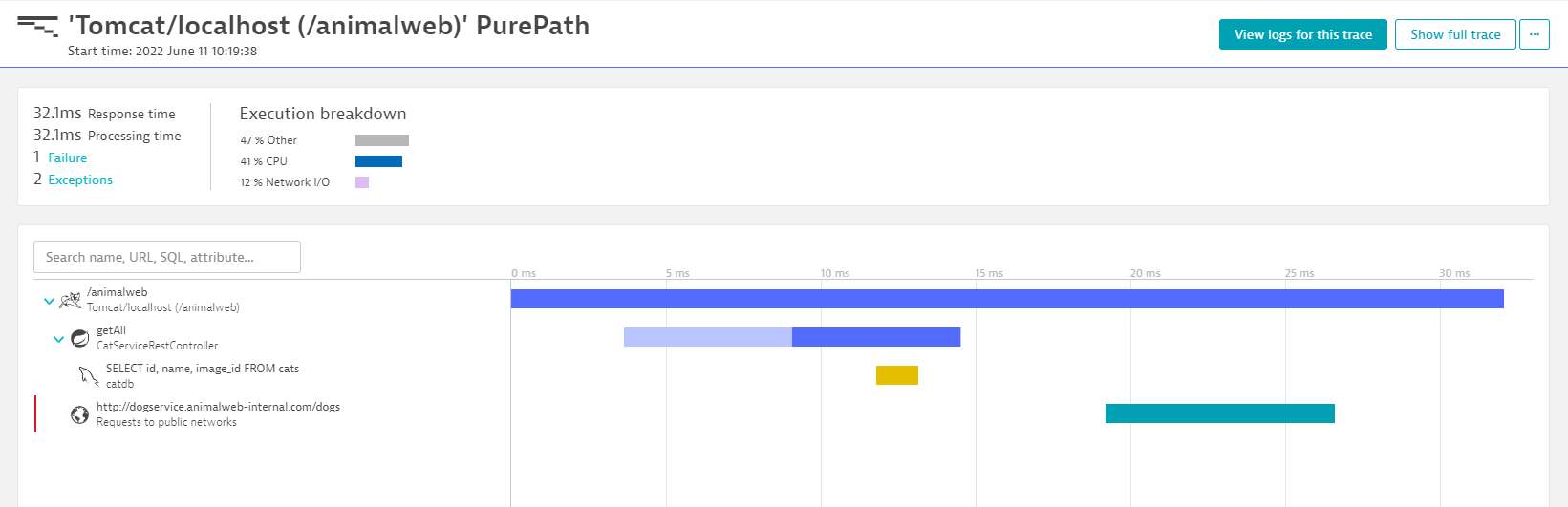Click the globe icon for dogservice request
Screen dimensions: 1568x507
[x=80, y=414]
